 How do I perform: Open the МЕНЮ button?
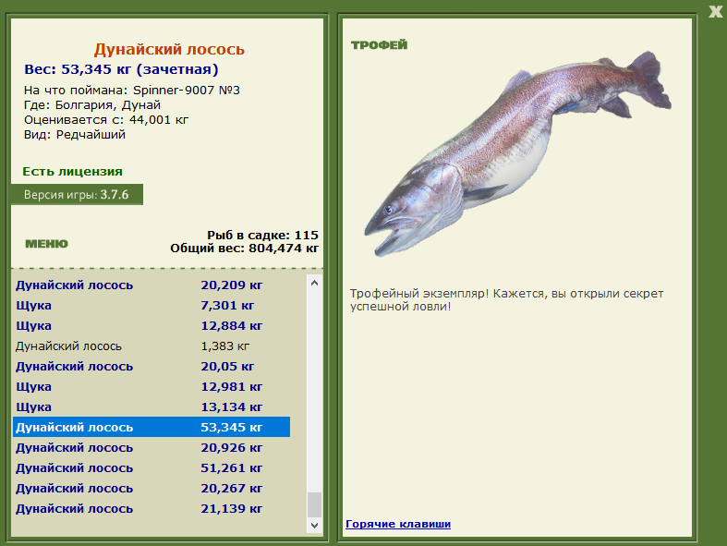click(x=46, y=244)
